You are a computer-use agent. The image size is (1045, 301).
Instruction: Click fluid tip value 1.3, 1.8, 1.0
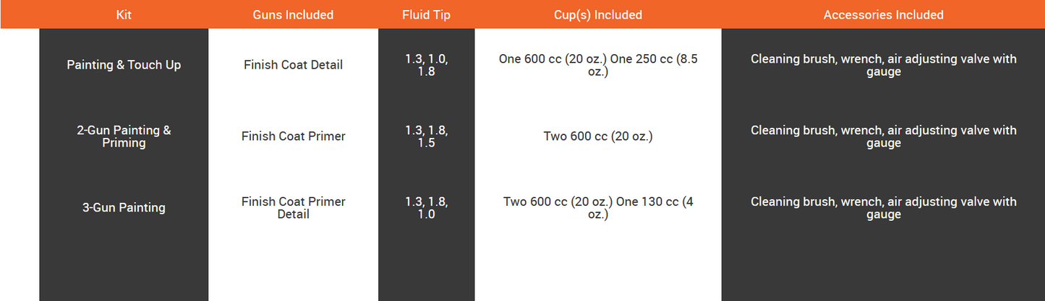coord(426,208)
